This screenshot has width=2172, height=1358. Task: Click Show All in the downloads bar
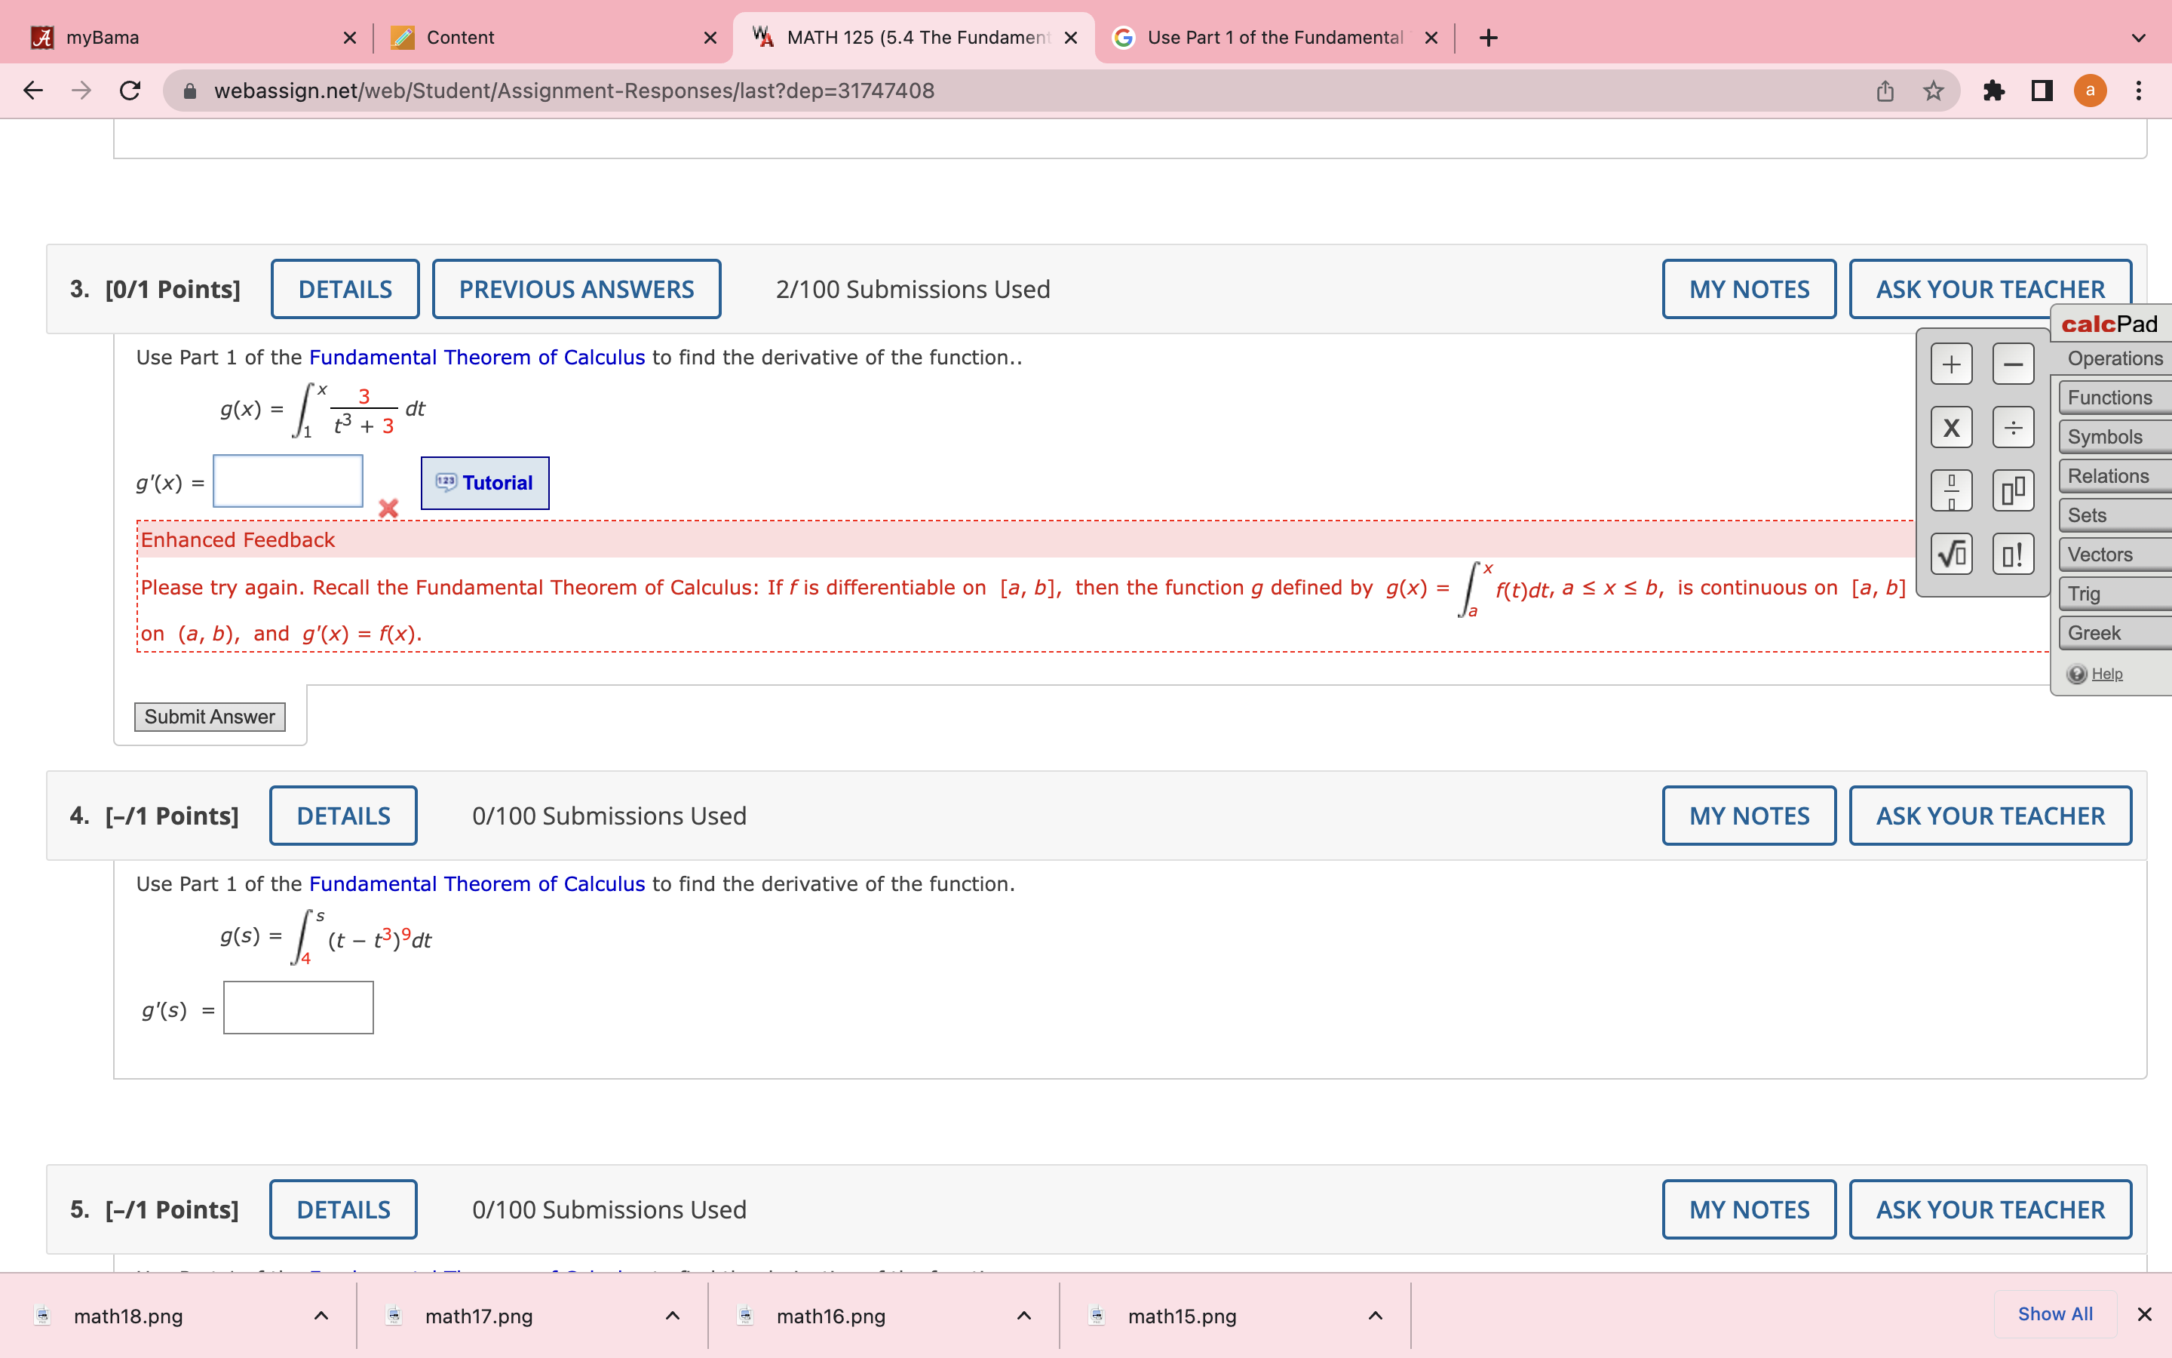[x=2054, y=1313]
